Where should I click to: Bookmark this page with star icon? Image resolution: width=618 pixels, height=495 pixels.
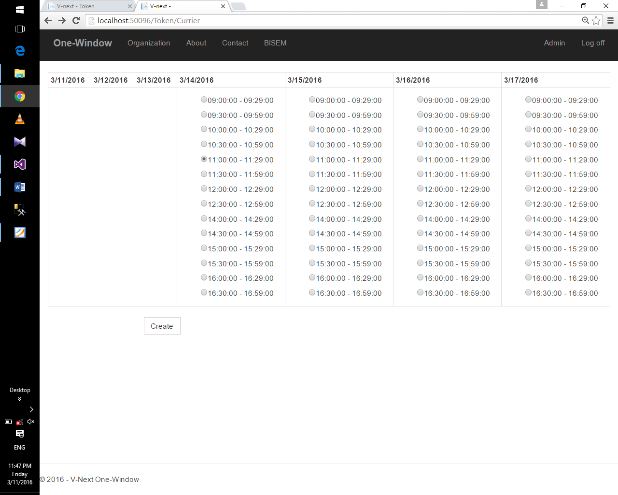coord(596,20)
